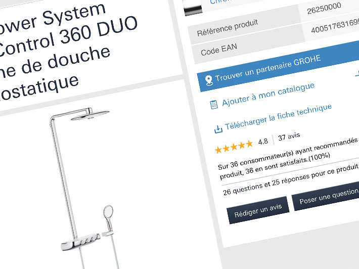
Task: Click the third star in the rating row
Action: (234, 147)
